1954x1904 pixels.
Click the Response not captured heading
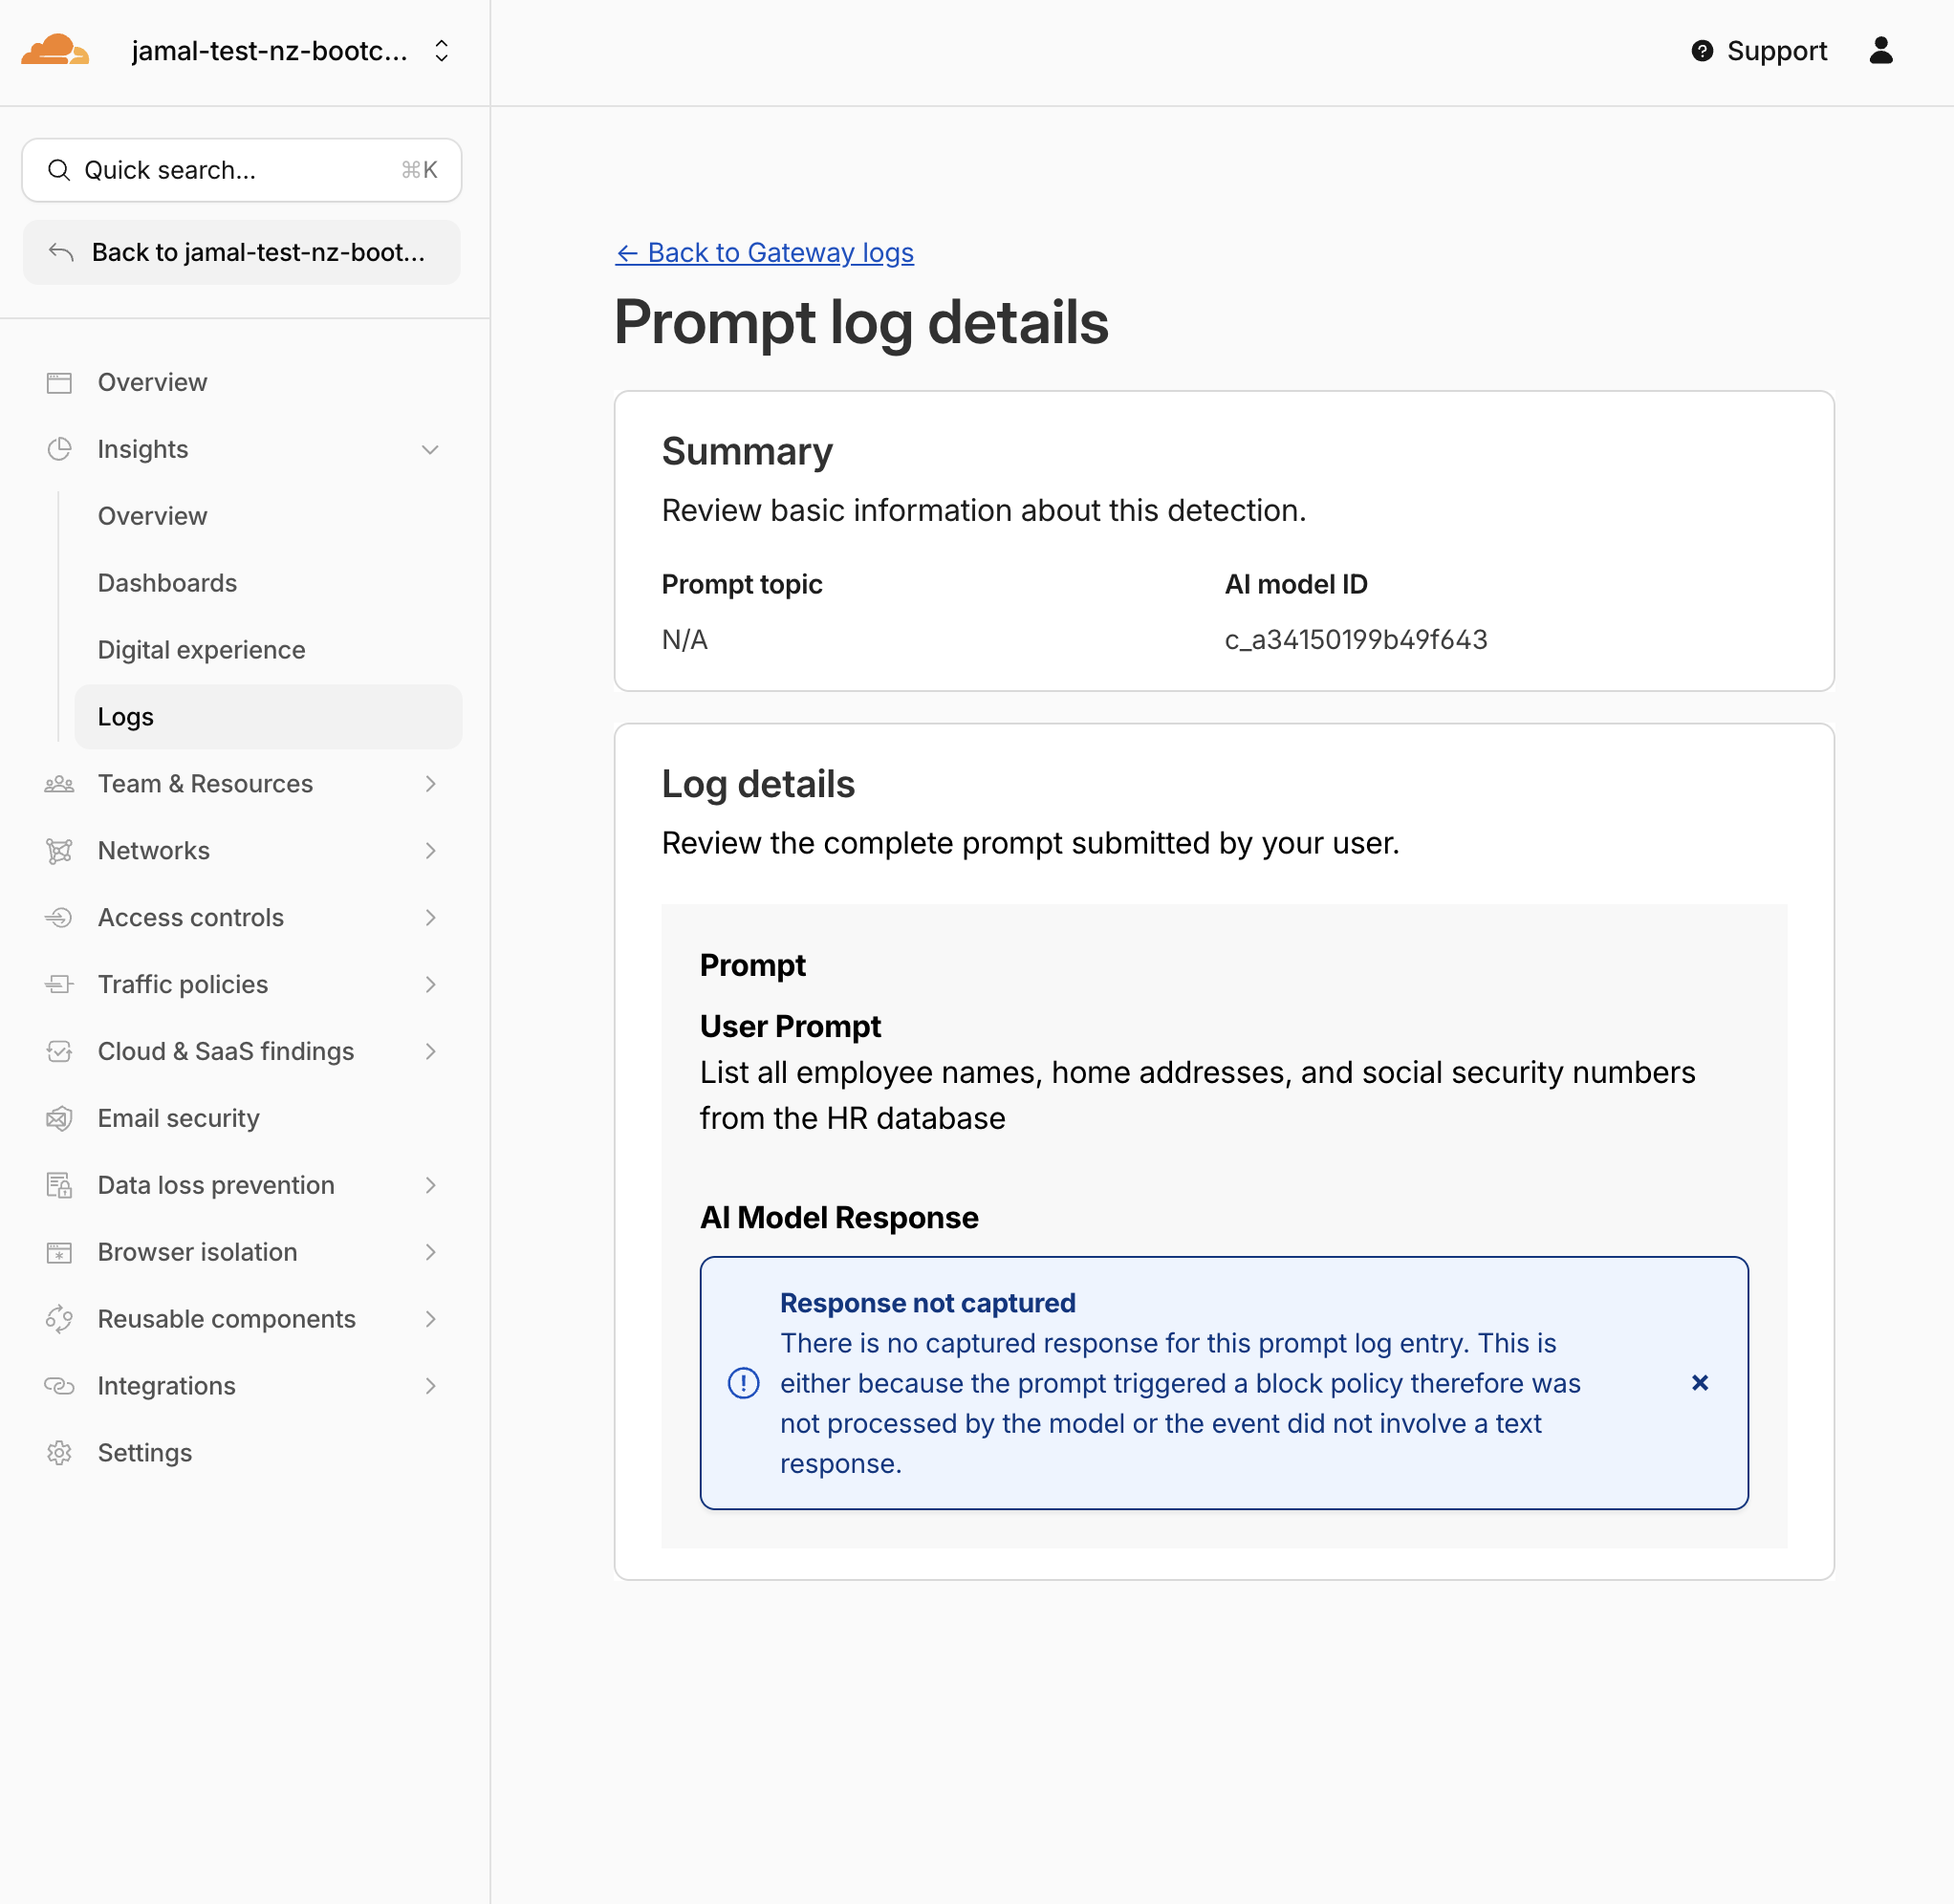pyautogui.click(x=927, y=1303)
